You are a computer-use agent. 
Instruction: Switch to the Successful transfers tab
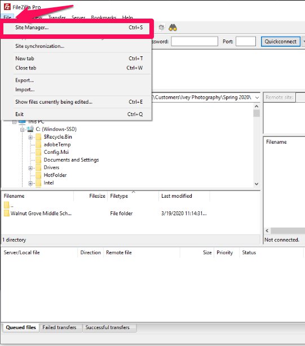pos(108,327)
